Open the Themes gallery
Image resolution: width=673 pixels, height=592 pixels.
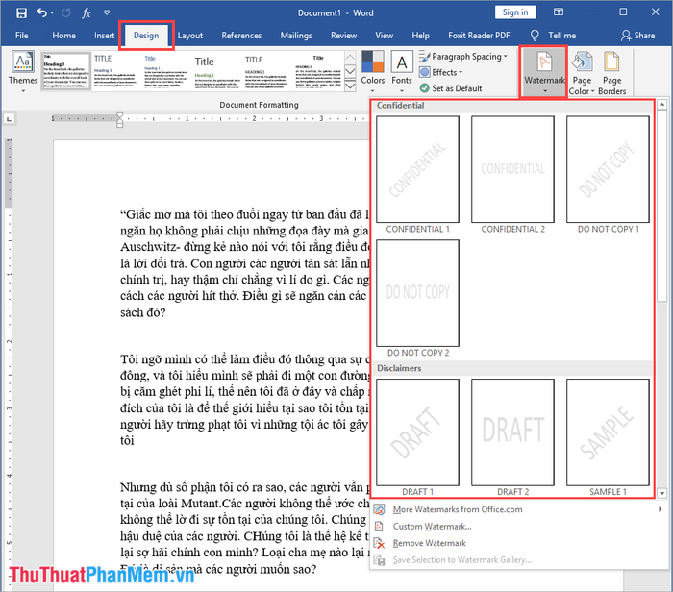tap(23, 71)
